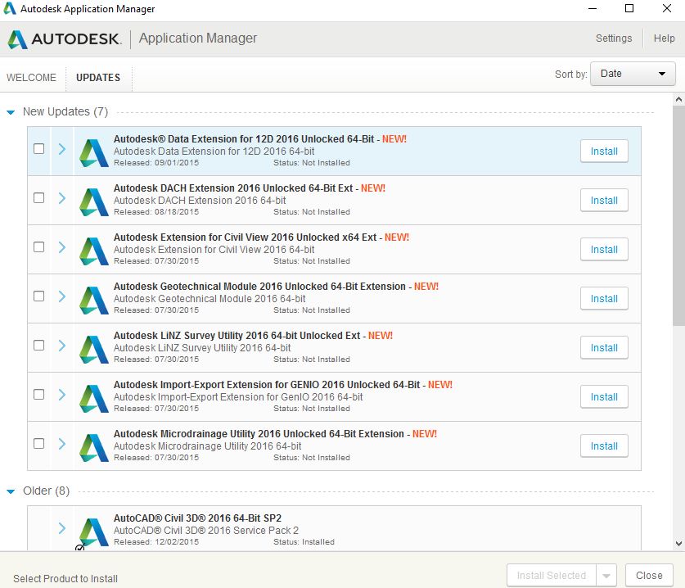Open the Sort by Date dropdown
Viewport: 685px width, 588px height.
pyautogui.click(x=632, y=74)
